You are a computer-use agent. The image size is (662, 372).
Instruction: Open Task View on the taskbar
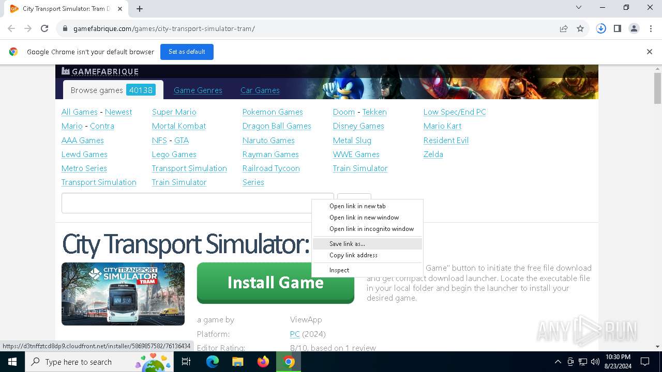(187, 362)
